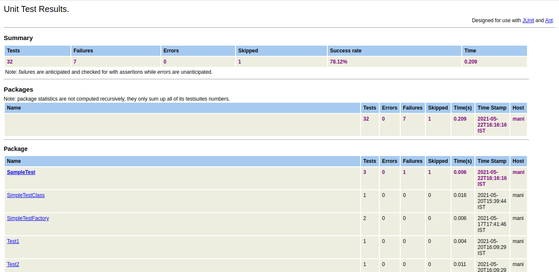Click the Time Stamp column header
Screen dimensions: 559x272
pyautogui.click(x=492, y=107)
